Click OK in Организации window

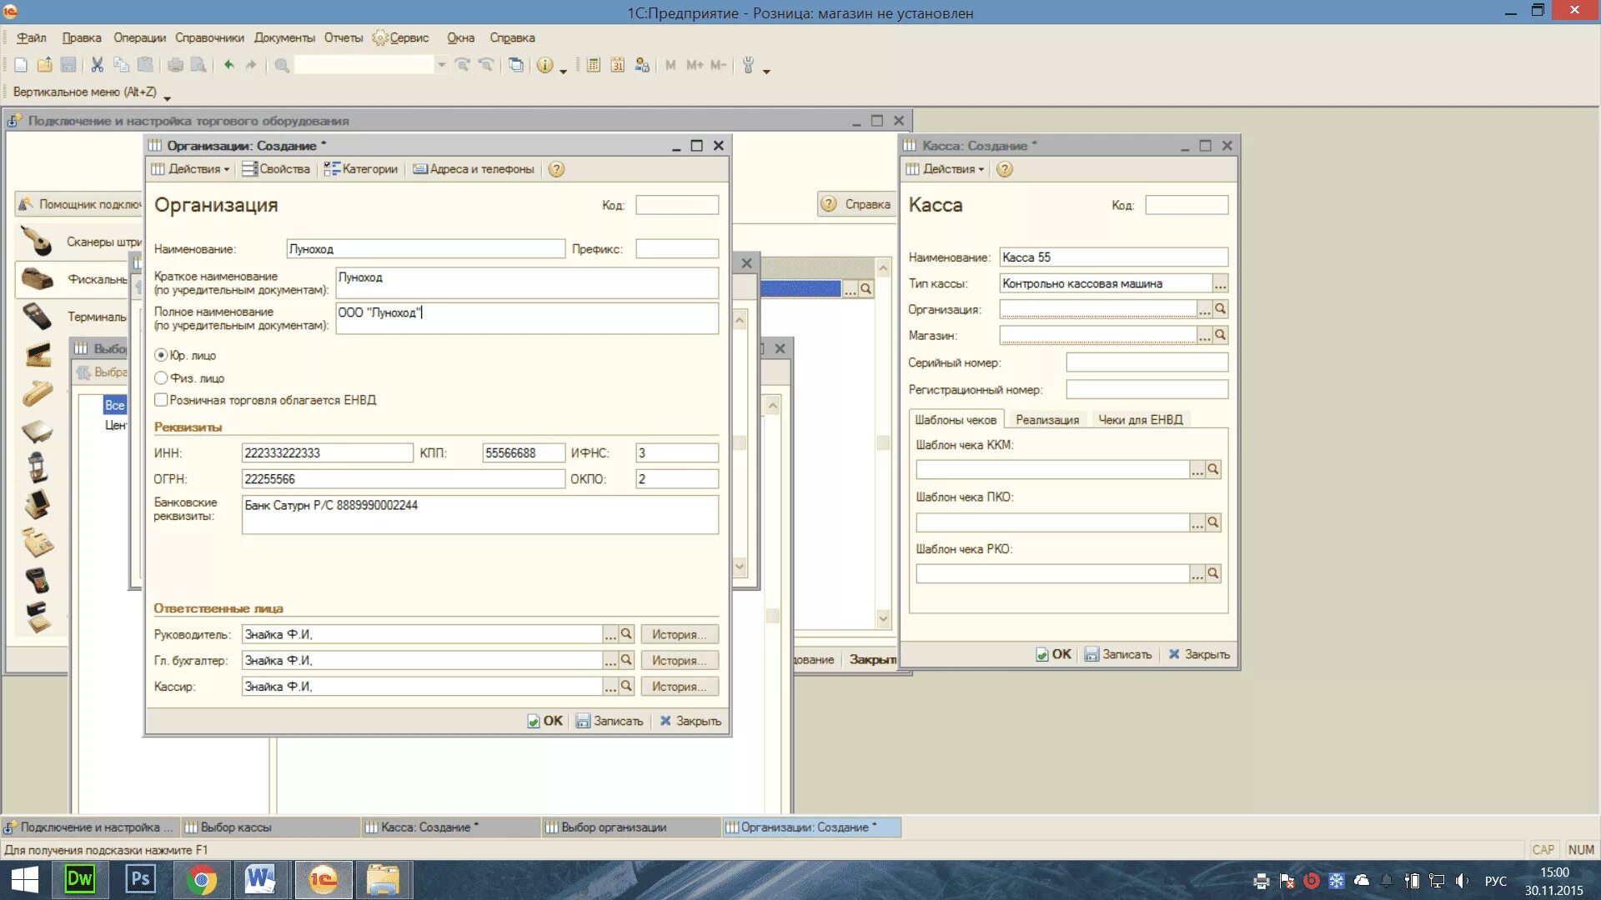click(x=545, y=721)
